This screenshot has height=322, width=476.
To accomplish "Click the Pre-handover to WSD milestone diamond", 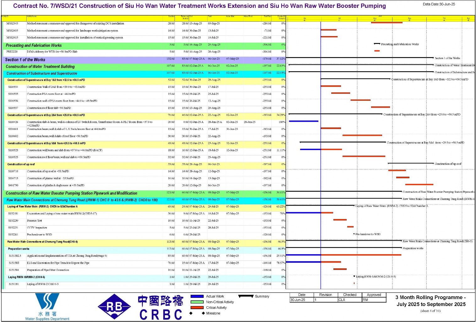I will click(354, 234).
